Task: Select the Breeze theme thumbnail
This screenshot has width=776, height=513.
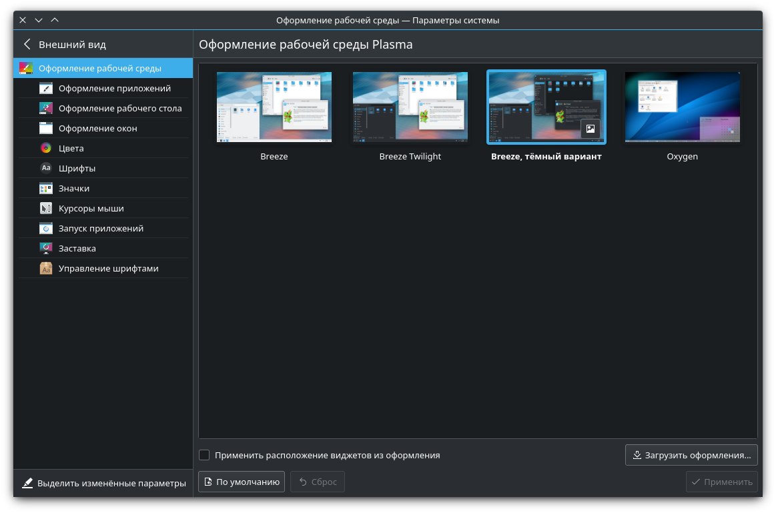Action: 274,107
